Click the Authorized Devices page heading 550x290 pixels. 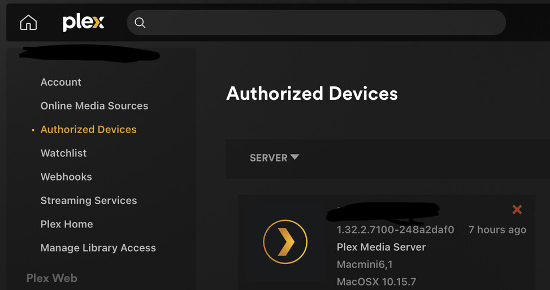[312, 94]
